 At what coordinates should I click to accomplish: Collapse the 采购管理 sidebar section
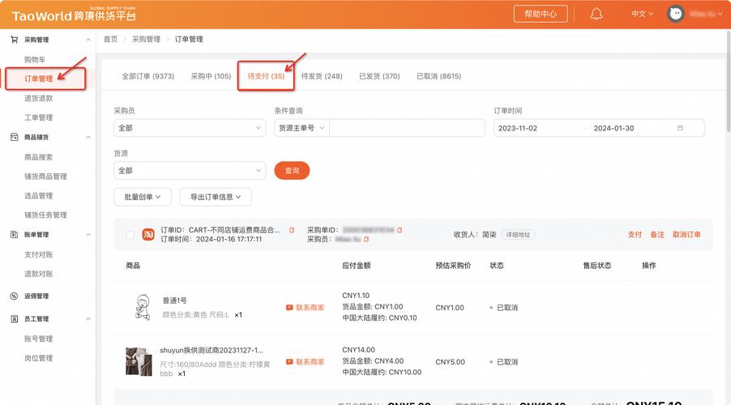click(x=88, y=40)
